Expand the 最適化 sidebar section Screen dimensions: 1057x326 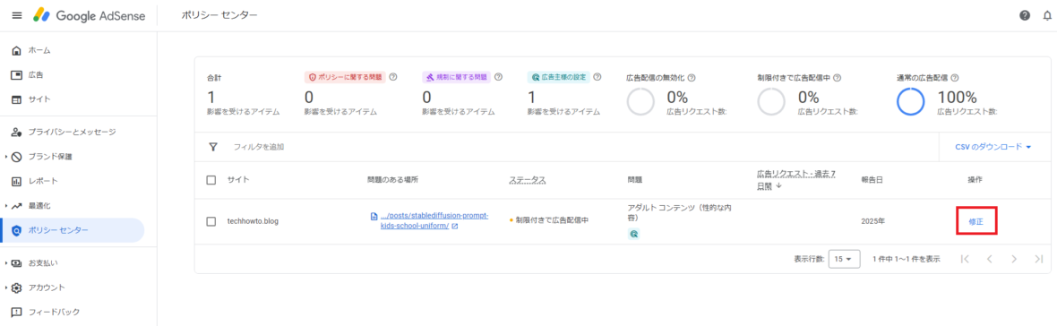(x=6, y=205)
